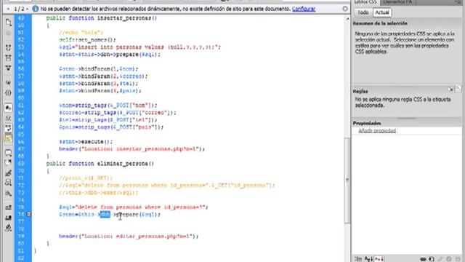
Task: Click the Apply Comment icon
Action: click(x=8, y=153)
